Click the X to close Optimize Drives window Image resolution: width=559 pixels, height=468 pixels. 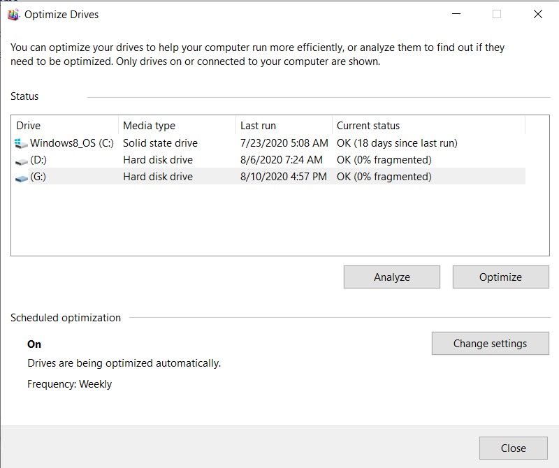(x=538, y=14)
